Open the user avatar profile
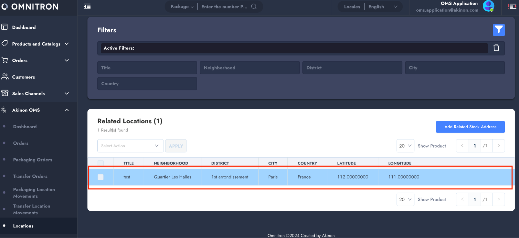519x238 pixels. click(x=488, y=6)
